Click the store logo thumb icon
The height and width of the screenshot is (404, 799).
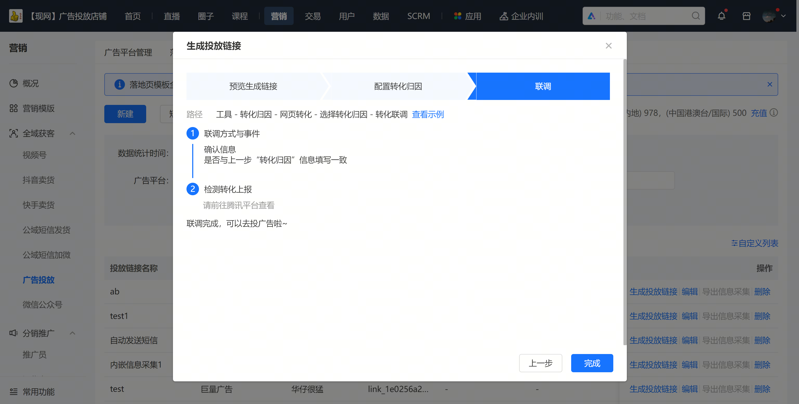coord(16,16)
